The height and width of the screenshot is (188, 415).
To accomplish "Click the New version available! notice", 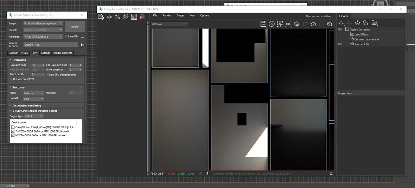I will [x=319, y=17].
